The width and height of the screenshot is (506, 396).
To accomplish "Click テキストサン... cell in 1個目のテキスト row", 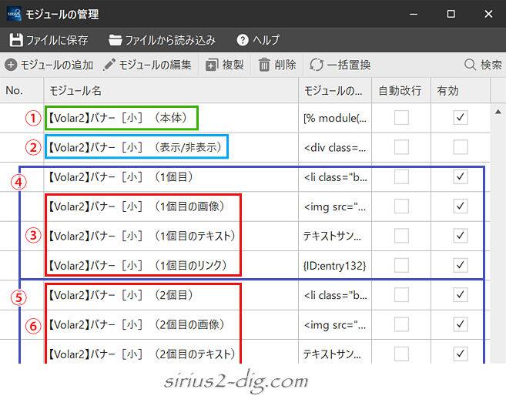I will click(335, 237).
